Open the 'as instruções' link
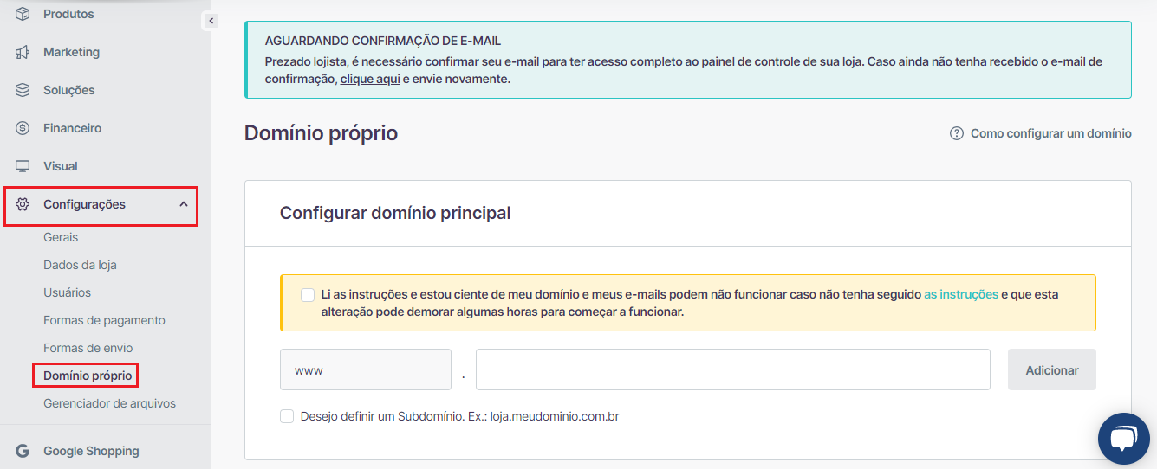Image resolution: width=1157 pixels, height=469 pixels. pyautogui.click(x=961, y=294)
